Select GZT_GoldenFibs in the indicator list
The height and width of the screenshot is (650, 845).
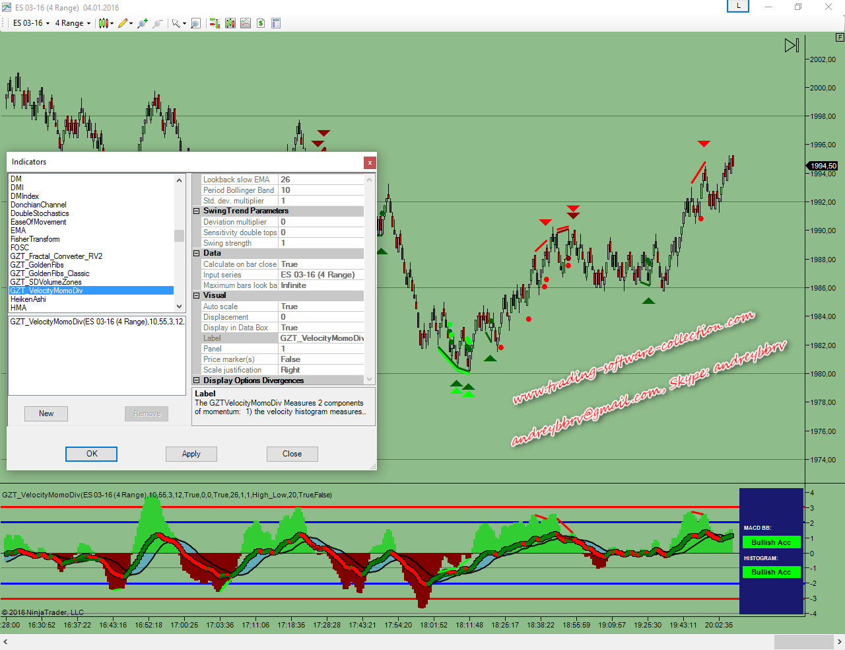click(37, 265)
